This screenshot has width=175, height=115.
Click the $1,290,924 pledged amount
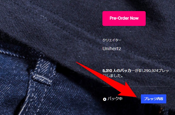point(149,71)
